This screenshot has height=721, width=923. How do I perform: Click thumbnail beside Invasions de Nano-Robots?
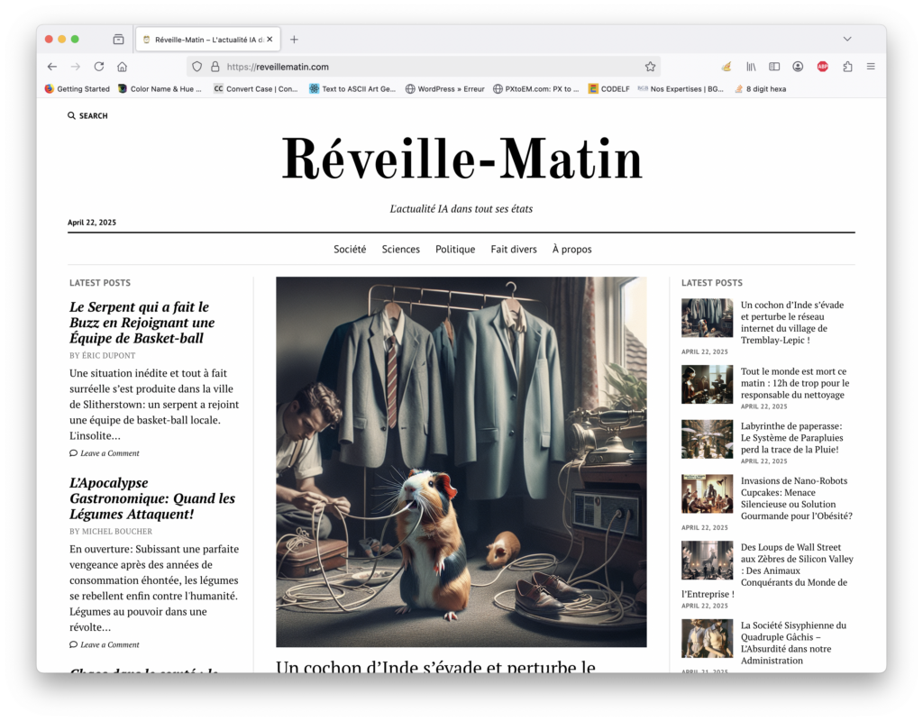coord(707,494)
